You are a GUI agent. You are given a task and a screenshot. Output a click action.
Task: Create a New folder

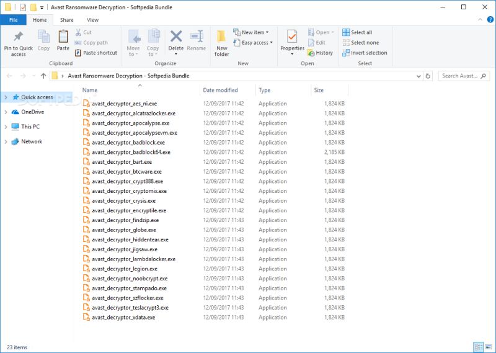coord(221,43)
